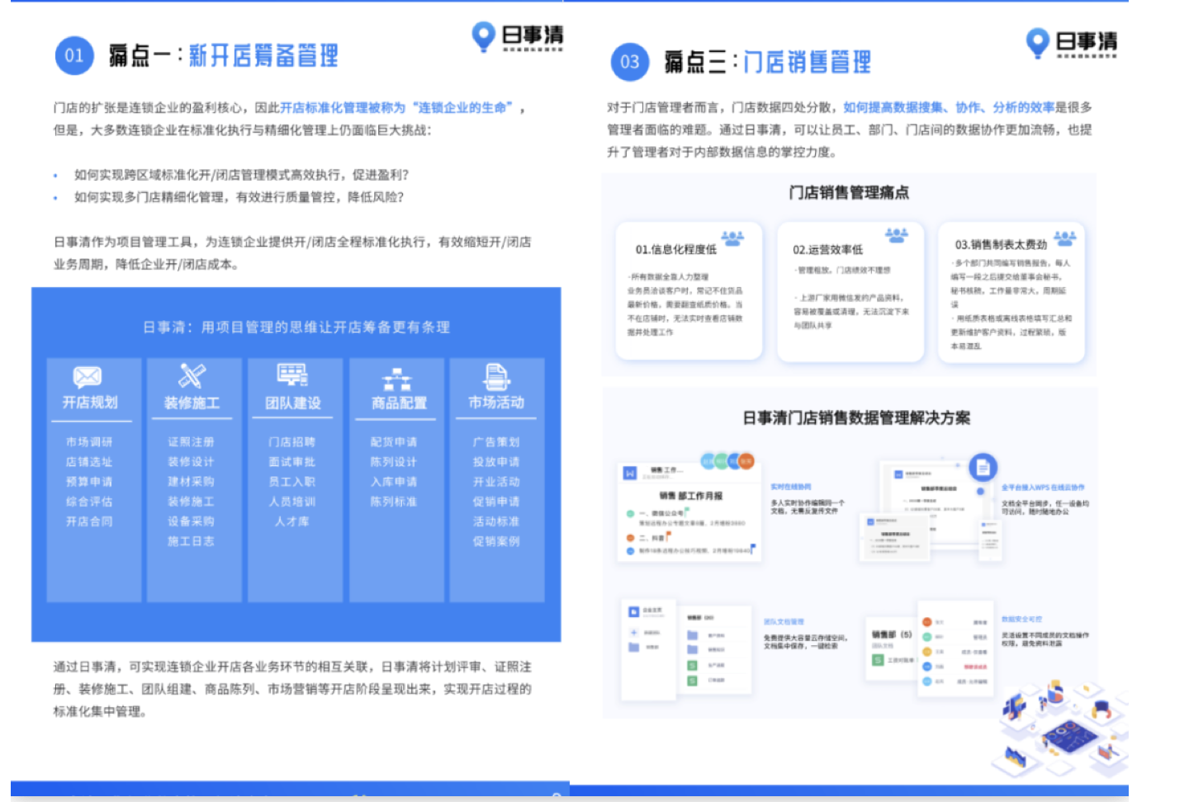Open the WPS multi-device document preview

click(932, 512)
